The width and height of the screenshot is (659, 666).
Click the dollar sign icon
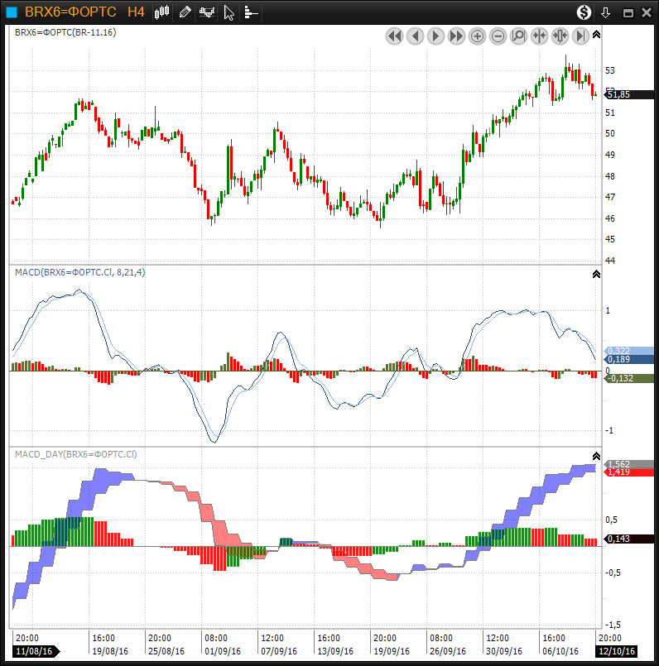point(584,12)
